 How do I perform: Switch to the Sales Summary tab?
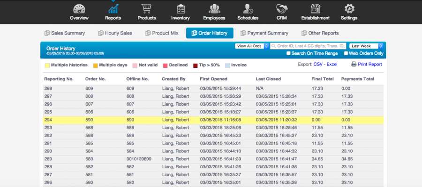[65, 33]
